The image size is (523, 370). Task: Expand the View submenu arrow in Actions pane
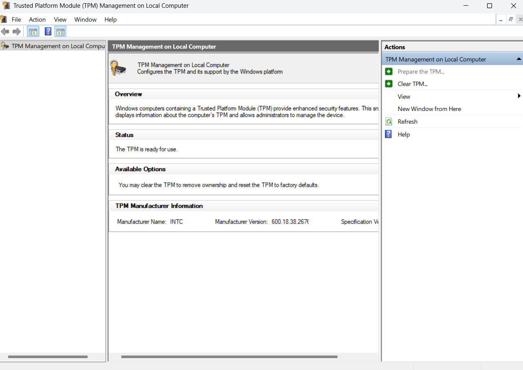519,96
